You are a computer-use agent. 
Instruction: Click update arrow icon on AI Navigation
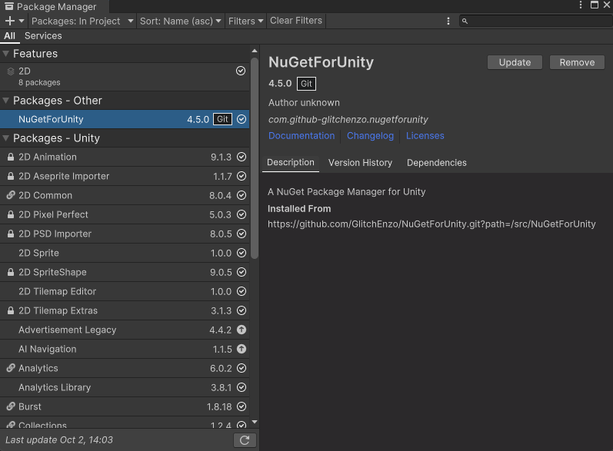[x=242, y=349]
